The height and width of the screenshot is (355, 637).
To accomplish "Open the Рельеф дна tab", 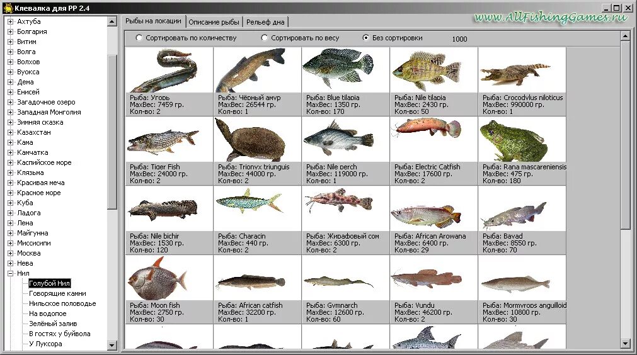I will pyautogui.click(x=266, y=22).
